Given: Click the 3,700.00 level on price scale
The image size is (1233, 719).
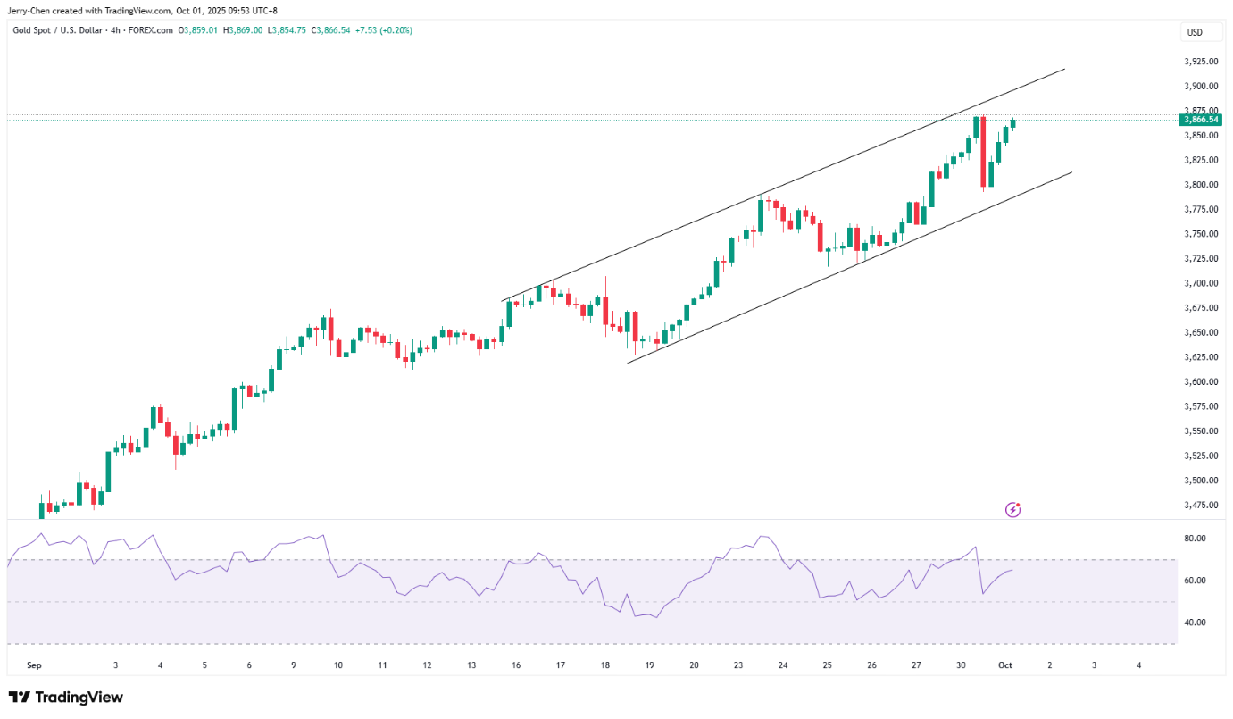Looking at the screenshot, I should click(x=1201, y=283).
